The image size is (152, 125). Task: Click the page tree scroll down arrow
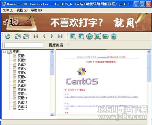click(x=52, y=115)
